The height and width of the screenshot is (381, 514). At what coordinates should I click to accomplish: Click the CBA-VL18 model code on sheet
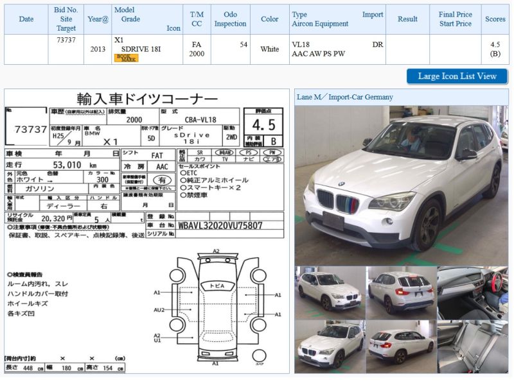click(x=200, y=120)
